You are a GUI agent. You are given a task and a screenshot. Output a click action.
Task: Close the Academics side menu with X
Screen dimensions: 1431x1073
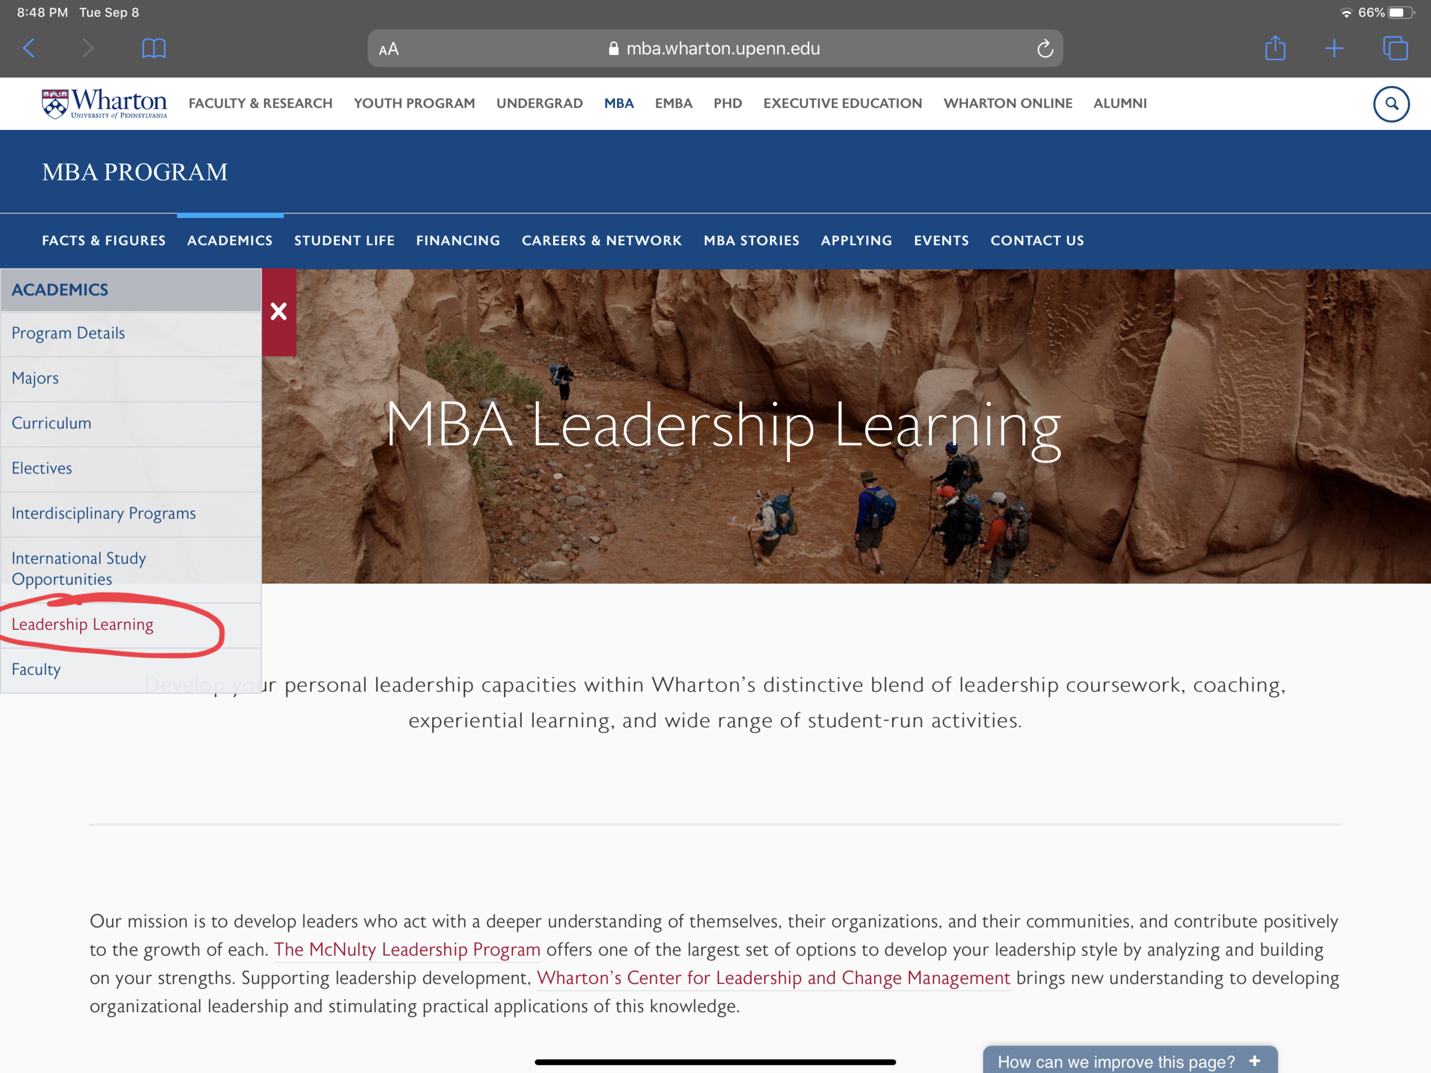point(279,312)
